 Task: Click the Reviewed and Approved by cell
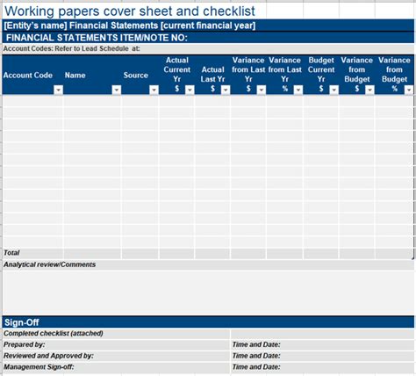(x=116, y=356)
